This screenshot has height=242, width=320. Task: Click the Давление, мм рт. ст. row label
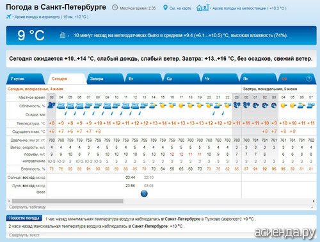28,140
